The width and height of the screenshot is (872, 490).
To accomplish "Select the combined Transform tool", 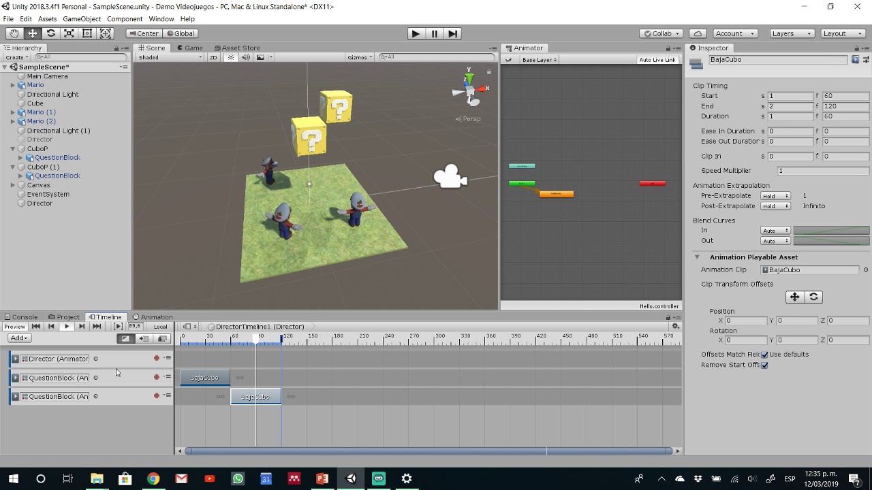I will click(106, 33).
